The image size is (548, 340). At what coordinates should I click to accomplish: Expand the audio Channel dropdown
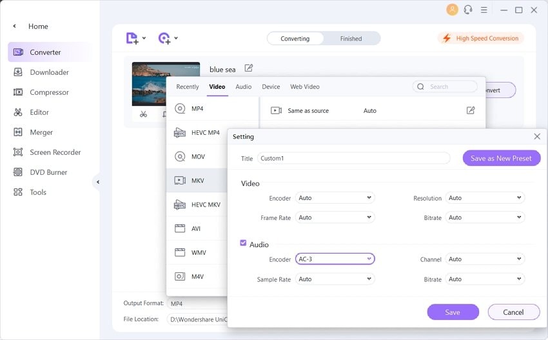(485, 259)
